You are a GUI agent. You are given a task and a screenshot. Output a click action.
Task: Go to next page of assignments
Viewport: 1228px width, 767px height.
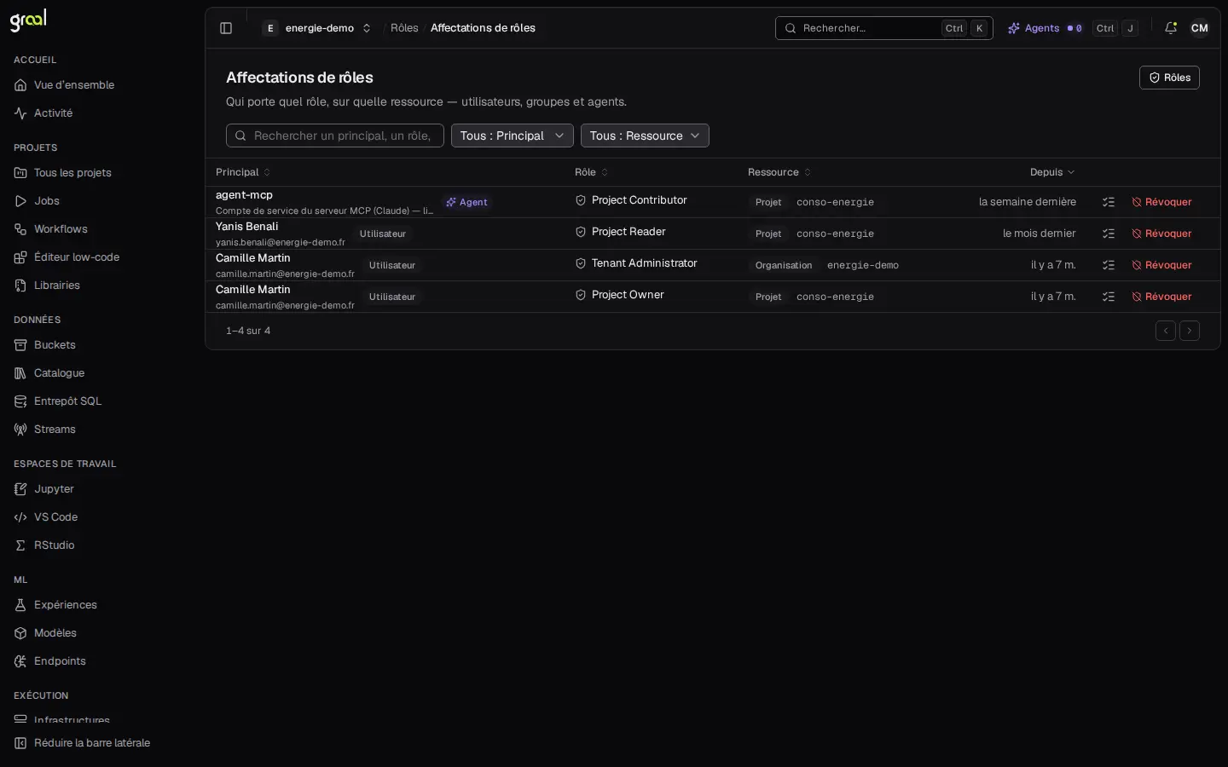click(1190, 331)
